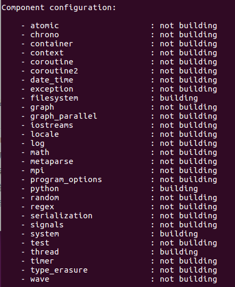Image resolution: width=235 pixels, height=287 pixels.
Task: Click the 'iostreams' component name
Action: (52, 125)
